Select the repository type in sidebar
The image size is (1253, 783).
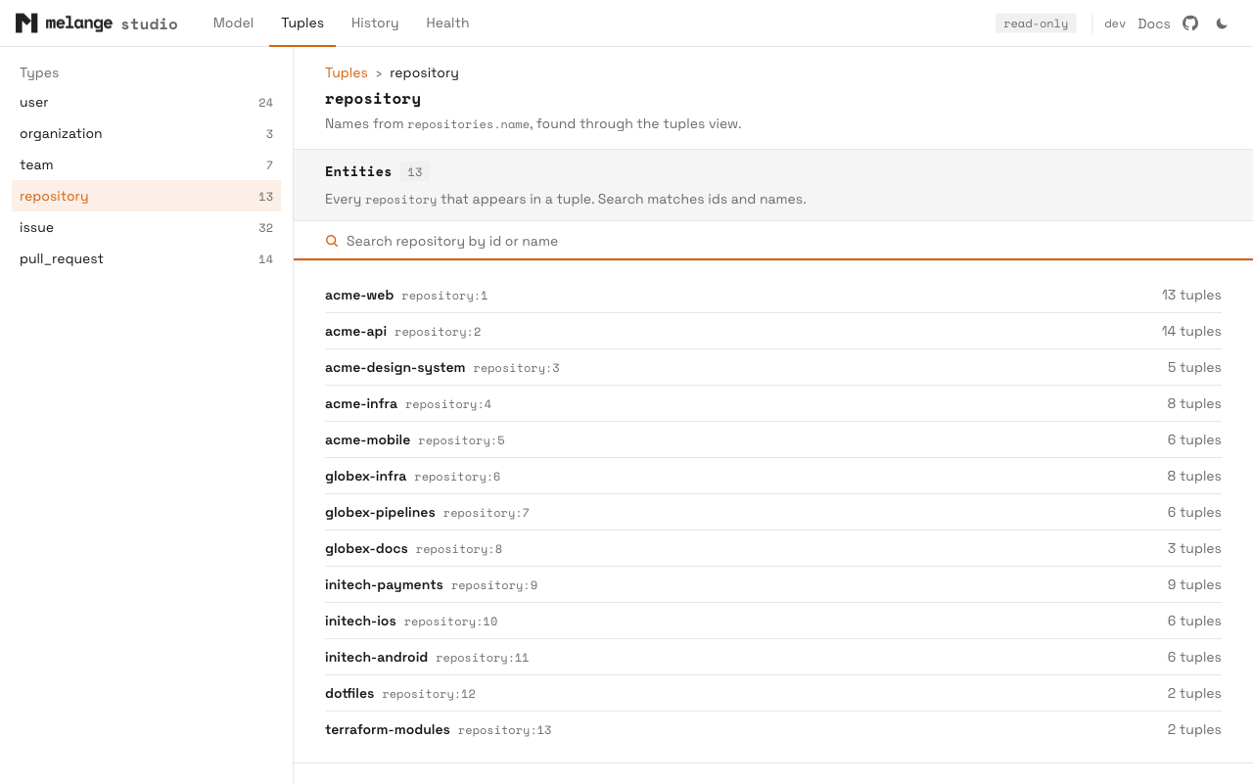147,196
